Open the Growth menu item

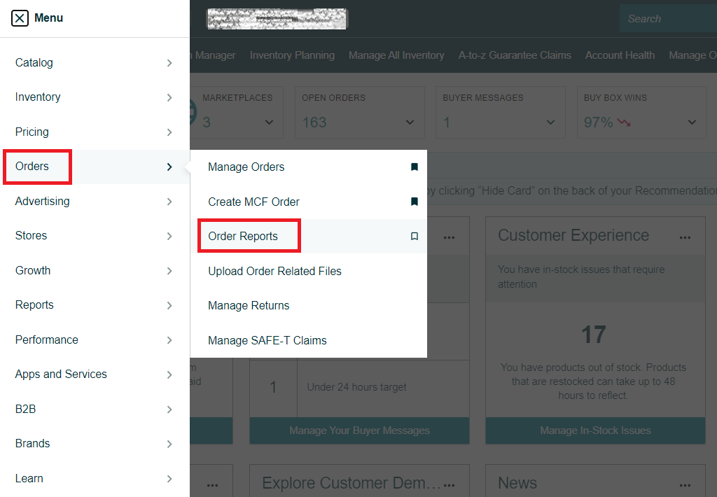click(32, 270)
